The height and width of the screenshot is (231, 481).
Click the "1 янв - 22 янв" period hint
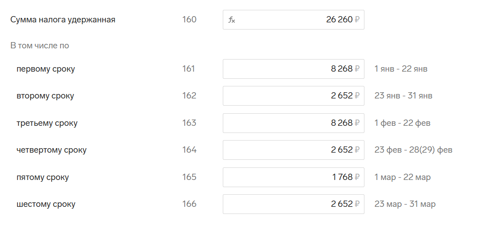coord(401,69)
